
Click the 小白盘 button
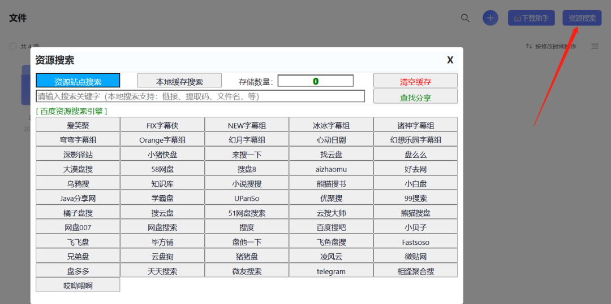[415, 183]
